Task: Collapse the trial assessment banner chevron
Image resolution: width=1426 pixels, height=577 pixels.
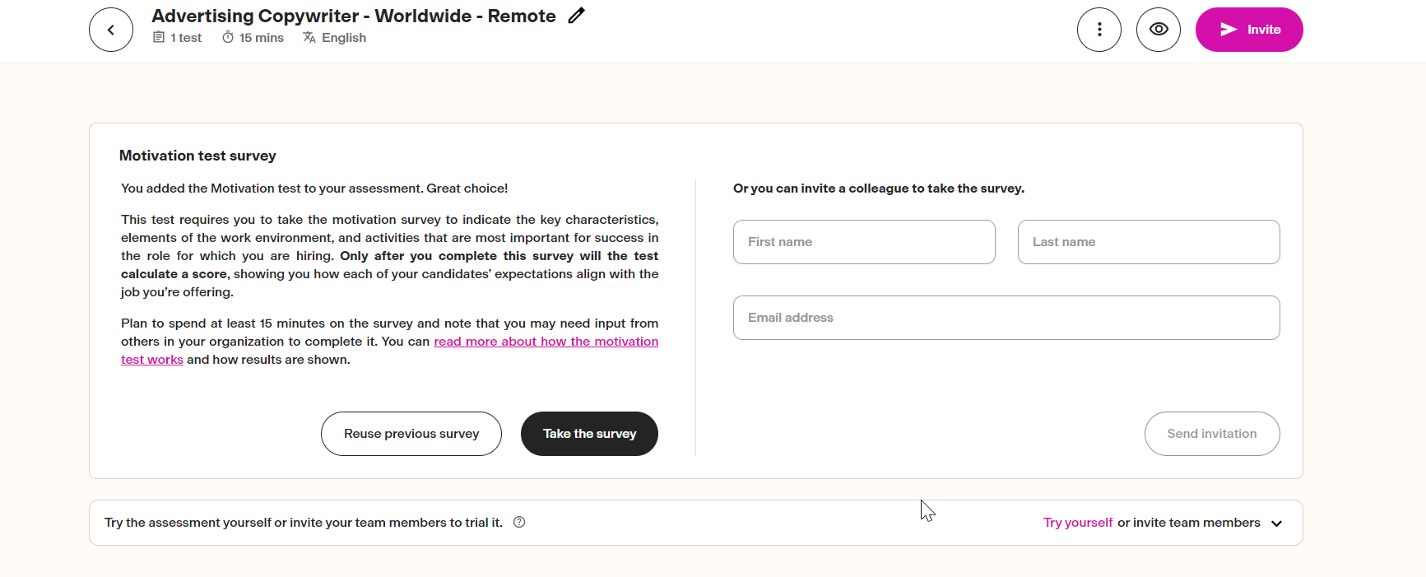Action: (x=1276, y=523)
